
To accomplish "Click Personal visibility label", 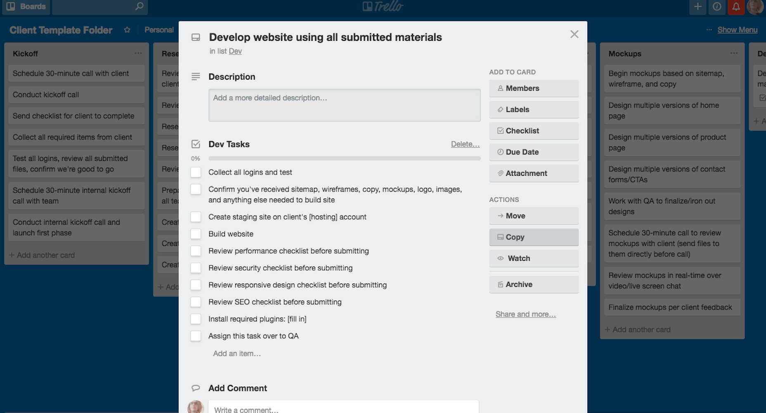I will pos(159,30).
